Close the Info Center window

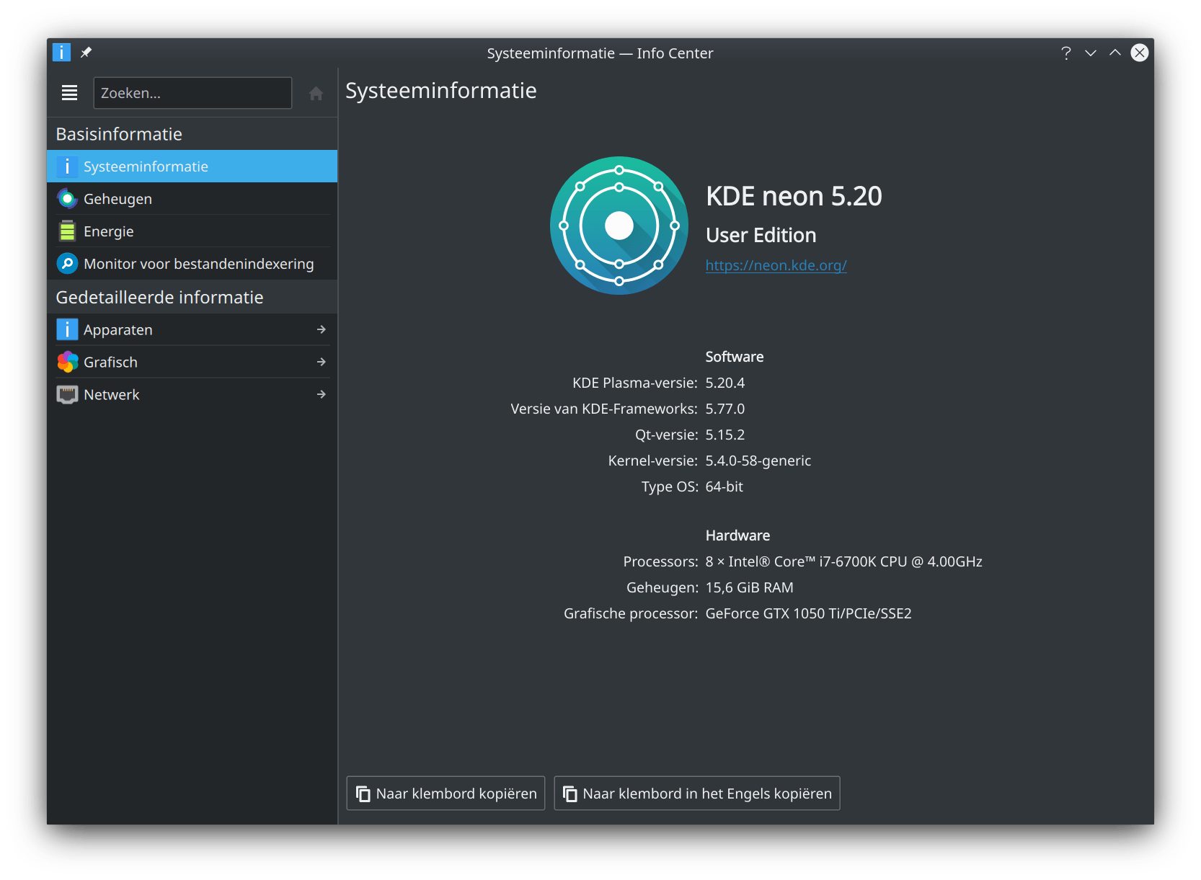click(x=1140, y=53)
